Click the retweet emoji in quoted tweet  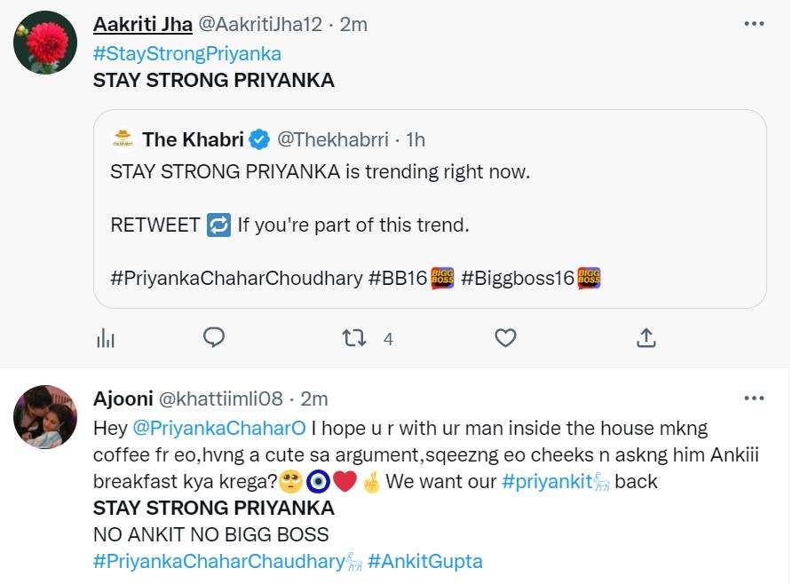click(218, 225)
